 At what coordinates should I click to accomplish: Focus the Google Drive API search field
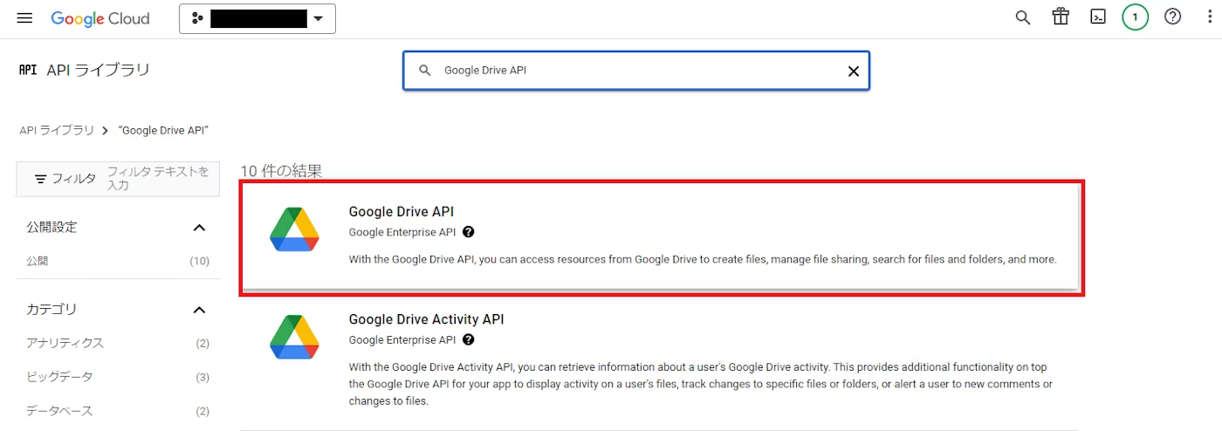point(636,71)
